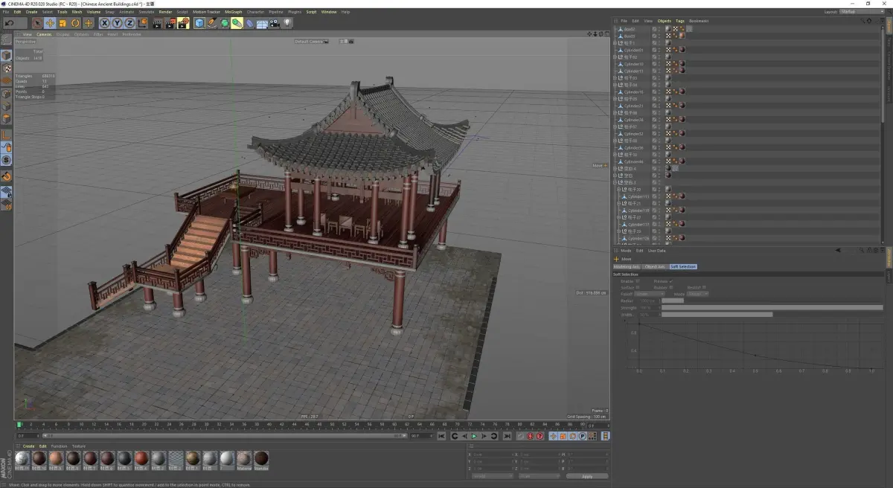This screenshot has width=893, height=488.
Task: Open the Layout dropdown
Action: pyautogui.click(x=863, y=12)
